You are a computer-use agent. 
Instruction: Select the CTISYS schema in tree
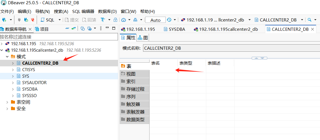(29, 70)
